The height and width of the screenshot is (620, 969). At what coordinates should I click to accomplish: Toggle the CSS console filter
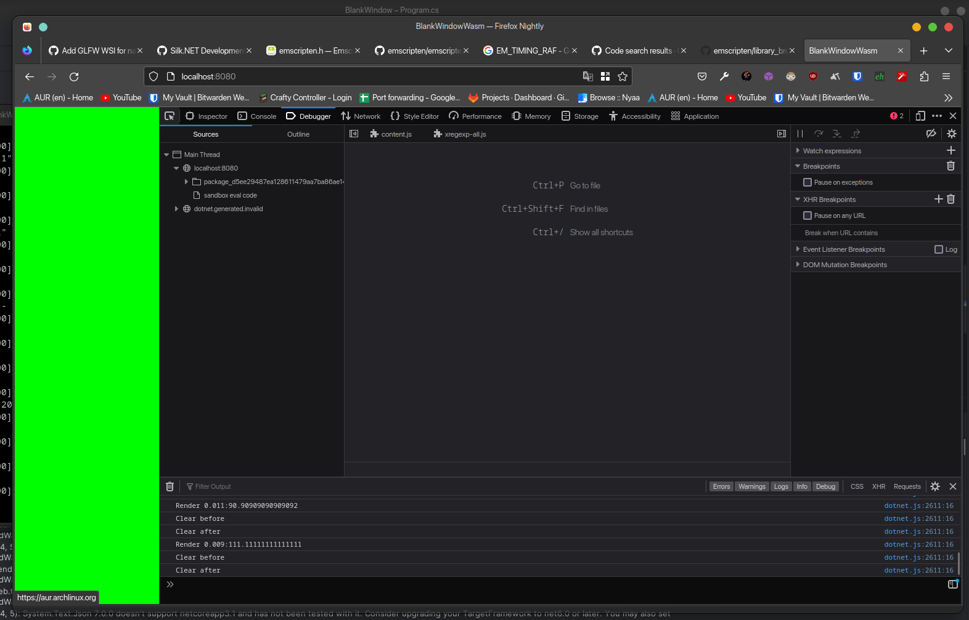(x=857, y=486)
